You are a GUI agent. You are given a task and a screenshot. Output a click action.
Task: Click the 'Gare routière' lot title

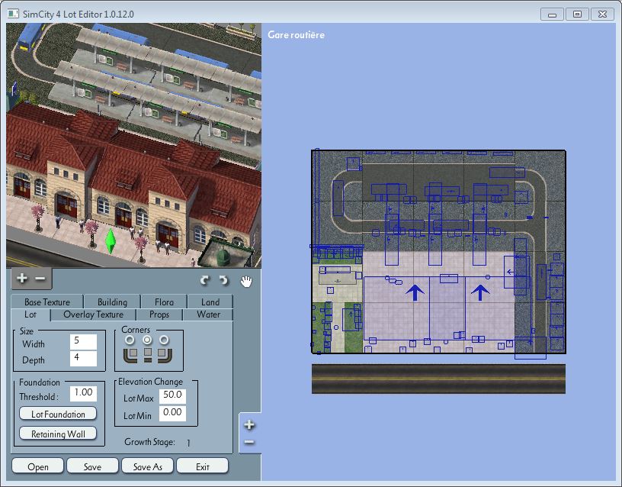click(x=296, y=35)
